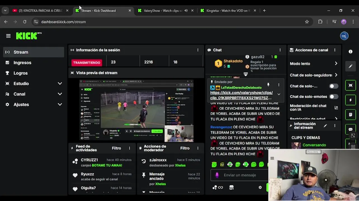This screenshot has width=359, height=201.
Task: Bookmark this page with the star icon
Action: [x=307, y=22]
